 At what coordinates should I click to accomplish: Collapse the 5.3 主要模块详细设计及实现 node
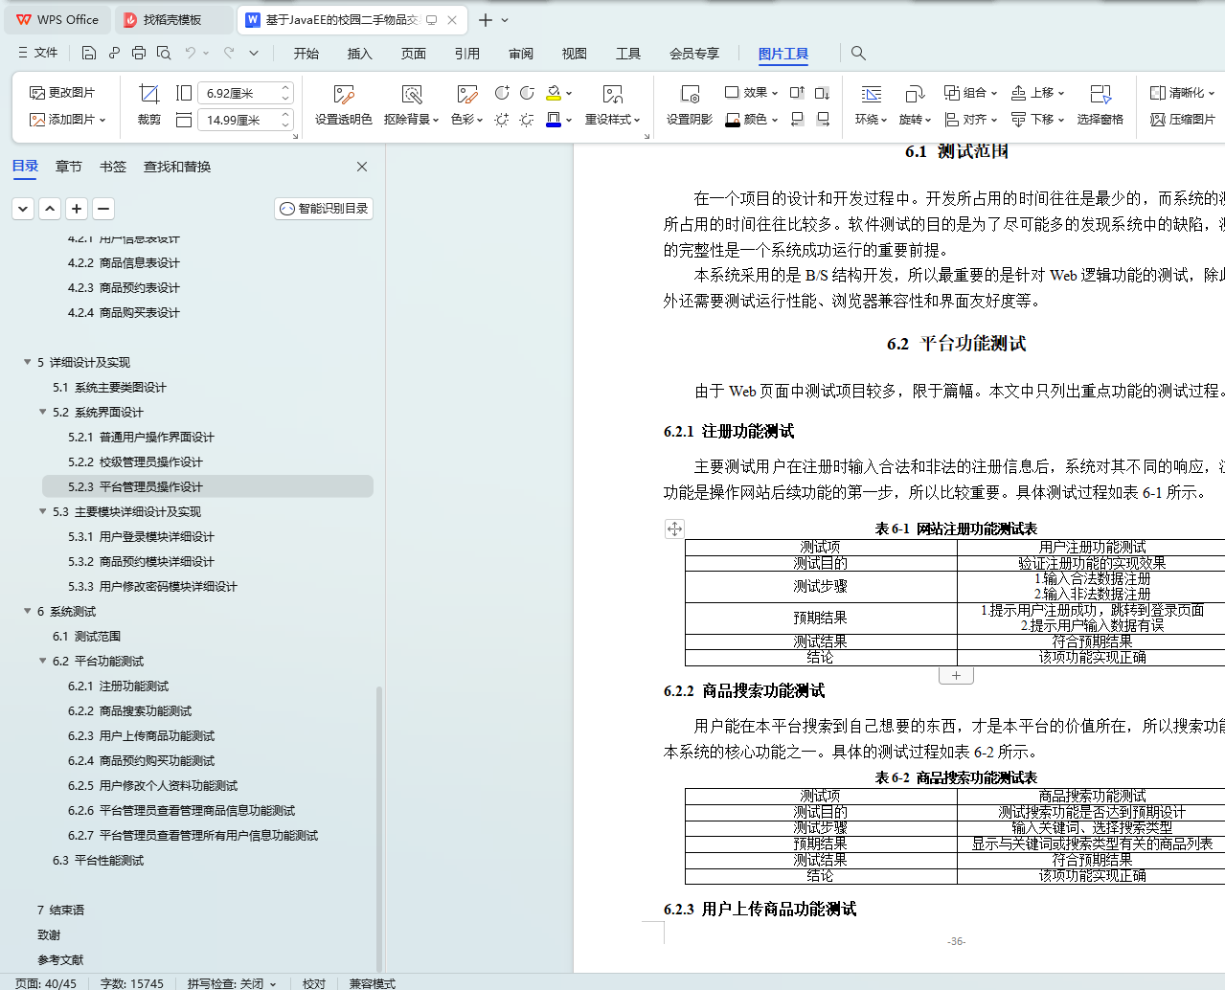click(x=42, y=511)
